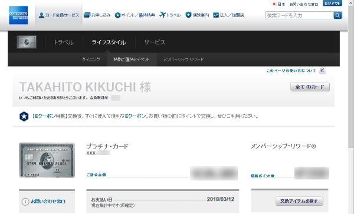Click the arrow icon next to the page guide
This screenshot has width=354, height=214.
322,70
